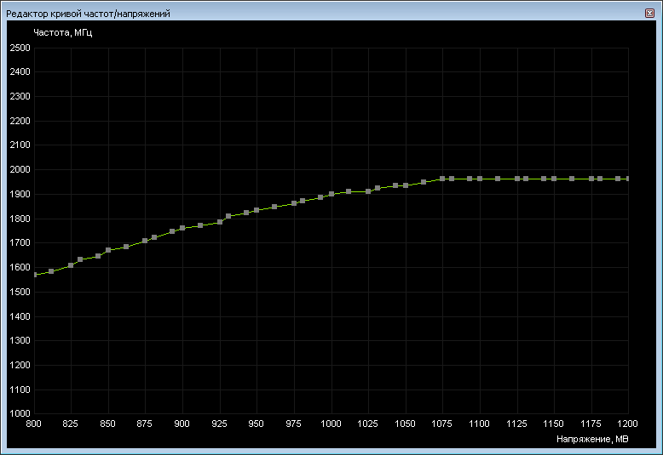Select the curve point on the 825 mV gridline

pyautogui.click(x=71, y=265)
